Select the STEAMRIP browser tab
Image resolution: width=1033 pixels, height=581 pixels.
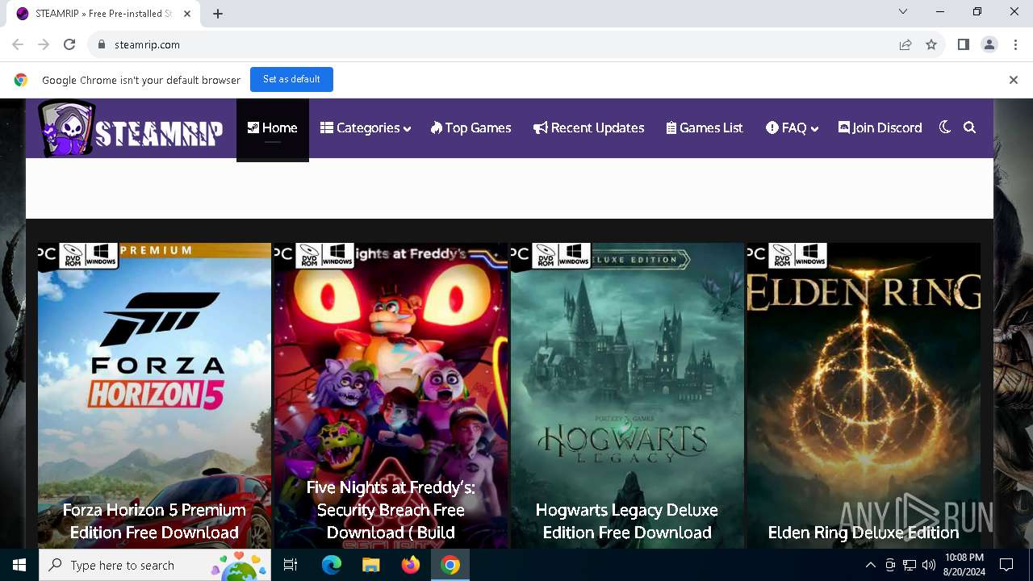click(103, 14)
